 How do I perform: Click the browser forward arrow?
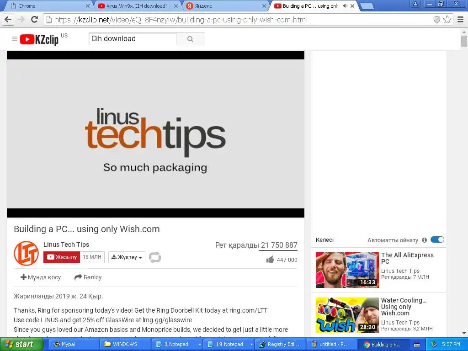point(21,20)
